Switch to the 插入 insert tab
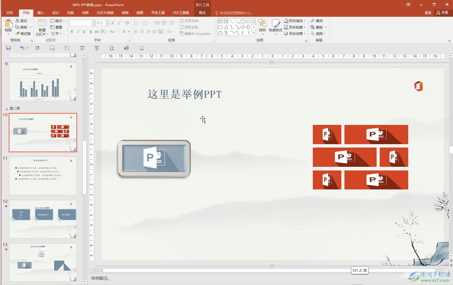This screenshot has width=453, height=285. [41, 13]
